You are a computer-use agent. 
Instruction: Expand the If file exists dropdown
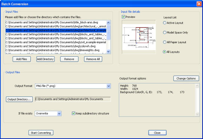pyautogui.click(x=59, y=113)
